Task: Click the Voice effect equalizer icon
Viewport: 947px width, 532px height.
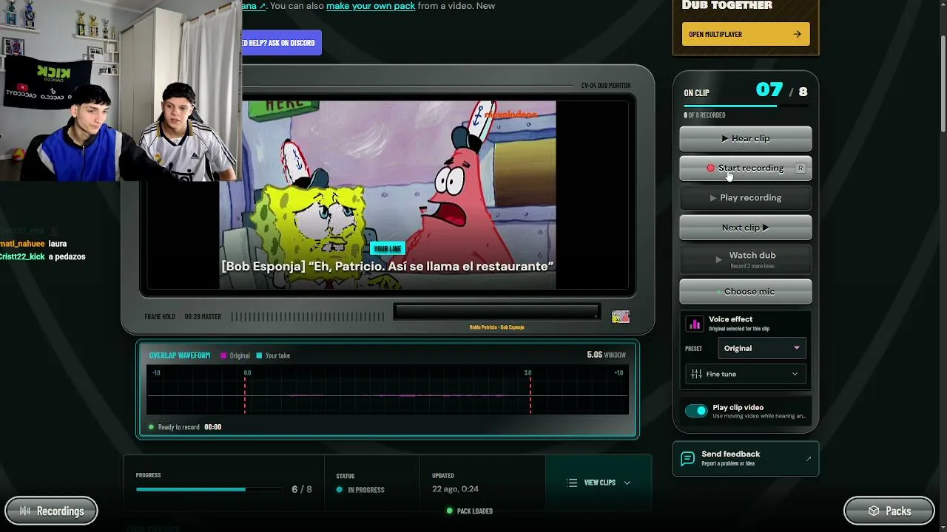Action: [695, 324]
